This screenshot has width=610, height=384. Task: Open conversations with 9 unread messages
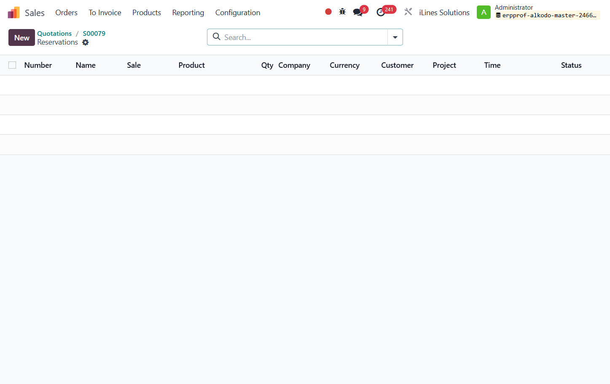360,11
